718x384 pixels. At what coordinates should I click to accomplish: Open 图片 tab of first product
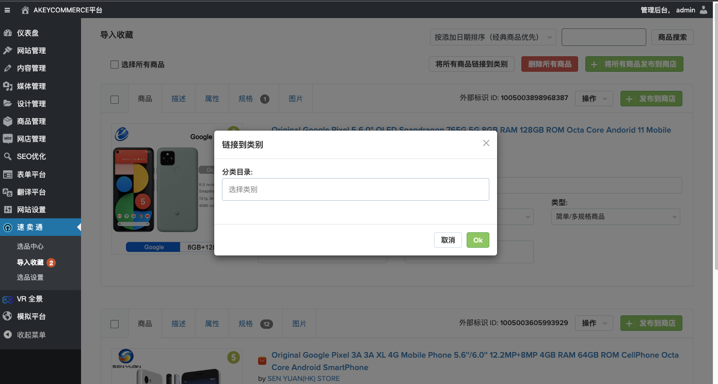[296, 99]
